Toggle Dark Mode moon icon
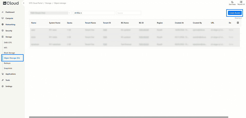The image size is (246, 118). (x=232, y=2)
